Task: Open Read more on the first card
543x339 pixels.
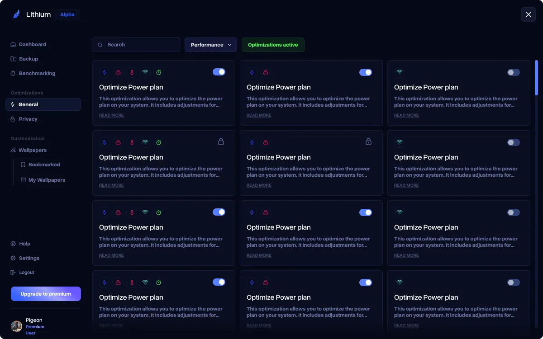Action: [x=111, y=115]
